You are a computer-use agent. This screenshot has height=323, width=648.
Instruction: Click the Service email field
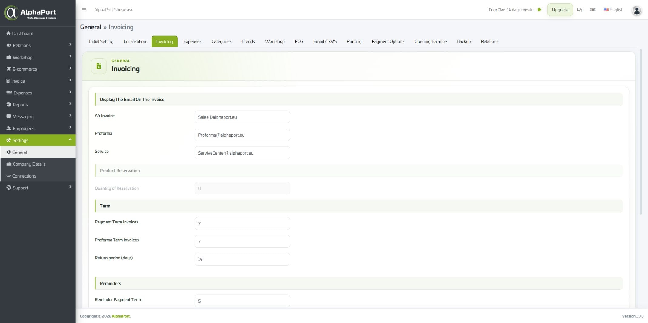(x=242, y=153)
